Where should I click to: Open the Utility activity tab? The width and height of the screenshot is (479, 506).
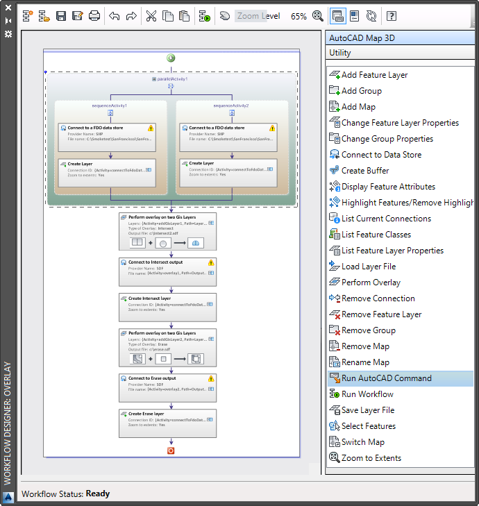(401, 53)
